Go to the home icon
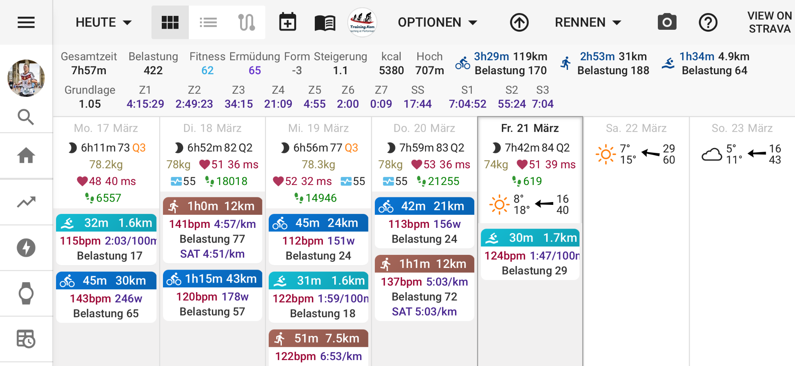795x366 pixels. (26, 155)
